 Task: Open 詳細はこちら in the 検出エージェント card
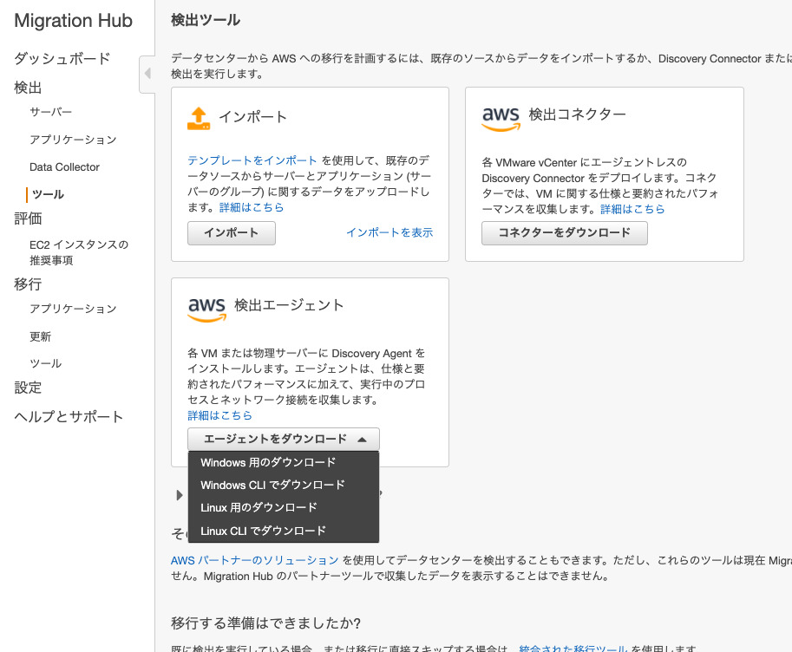219,415
